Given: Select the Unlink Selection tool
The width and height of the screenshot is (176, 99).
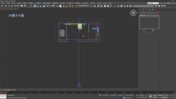Looking at the screenshot, I should click(9, 6).
